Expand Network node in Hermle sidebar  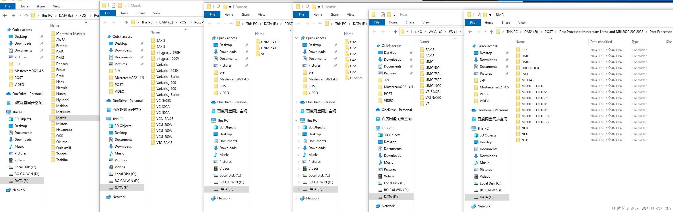pyautogui.click(x=296, y=198)
